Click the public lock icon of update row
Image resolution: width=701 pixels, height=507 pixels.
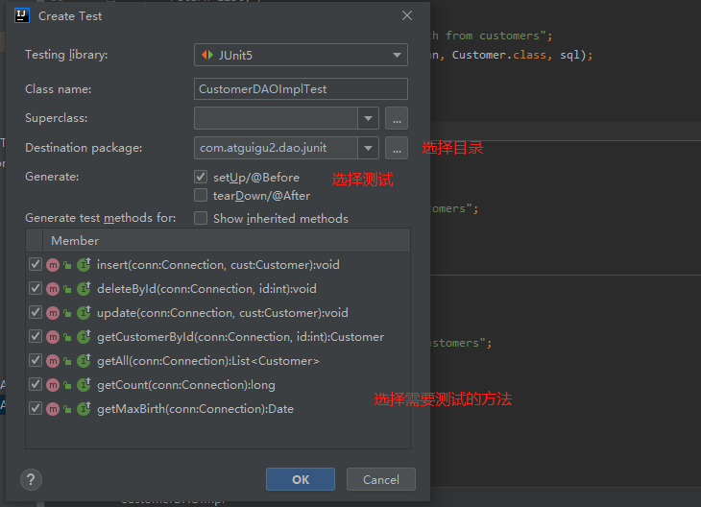67,313
